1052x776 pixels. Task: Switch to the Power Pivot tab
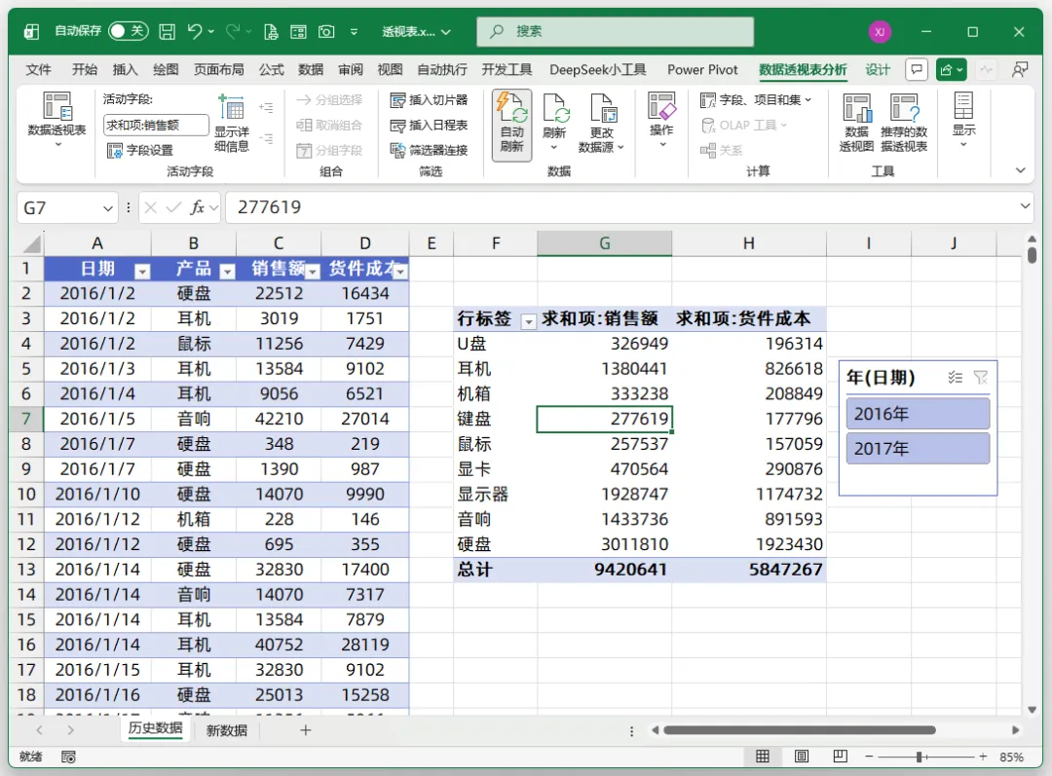(x=702, y=69)
